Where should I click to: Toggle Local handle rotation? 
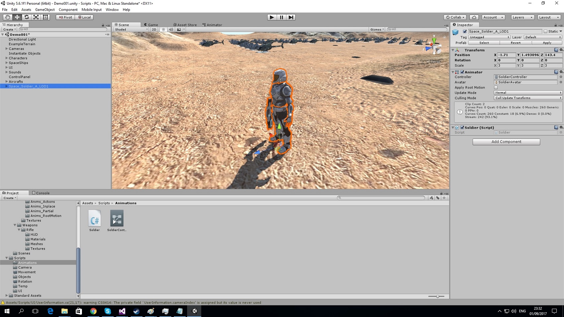[x=84, y=17]
